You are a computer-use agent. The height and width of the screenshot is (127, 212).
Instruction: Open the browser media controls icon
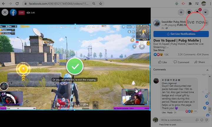[197, 4]
